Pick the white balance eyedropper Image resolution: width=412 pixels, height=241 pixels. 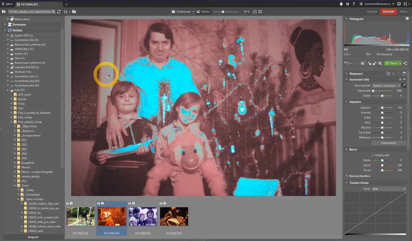404,85
